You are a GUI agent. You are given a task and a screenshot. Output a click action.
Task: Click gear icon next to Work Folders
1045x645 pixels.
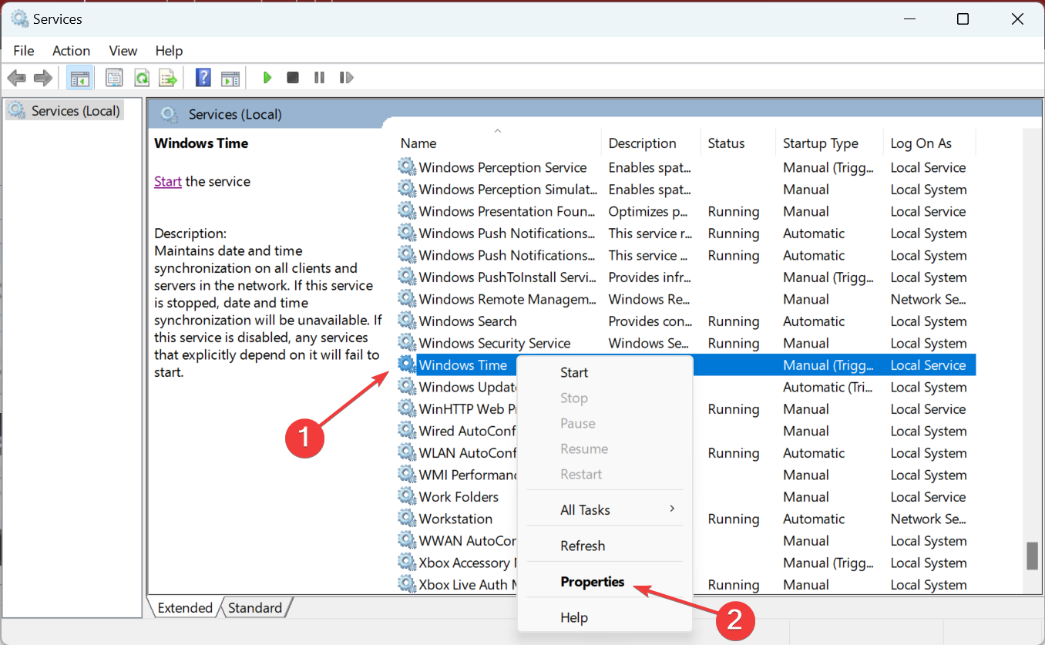click(406, 497)
